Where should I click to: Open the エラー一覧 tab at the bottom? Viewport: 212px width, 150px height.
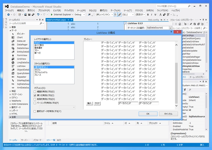pyautogui.click(x=51, y=140)
